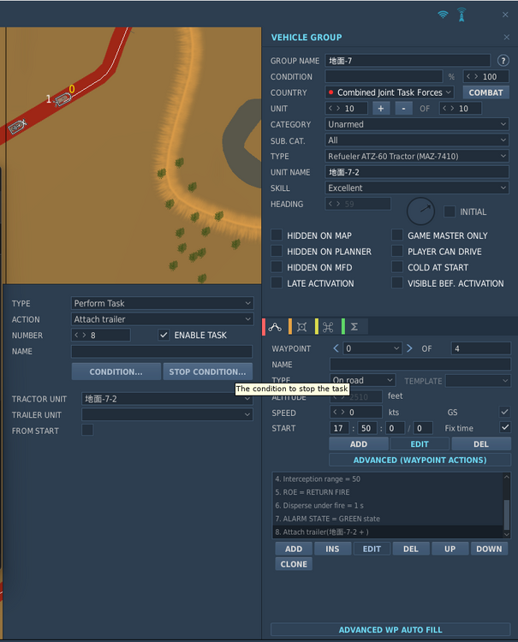The width and height of the screenshot is (518, 642).
Task: Open Category dropdown showing Unarmed
Action: (x=417, y=124)
